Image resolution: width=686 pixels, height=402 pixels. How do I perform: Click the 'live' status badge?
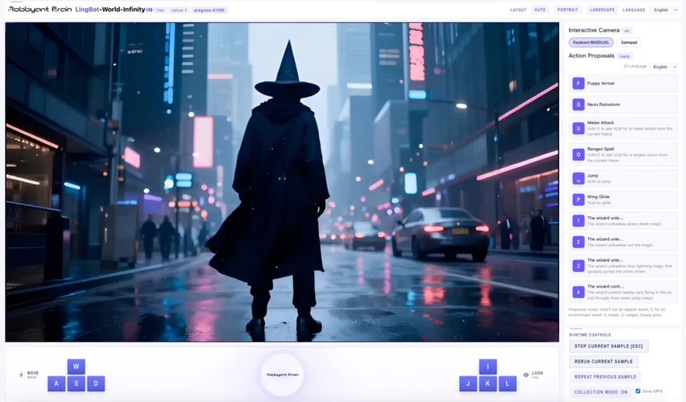(160, 10)
